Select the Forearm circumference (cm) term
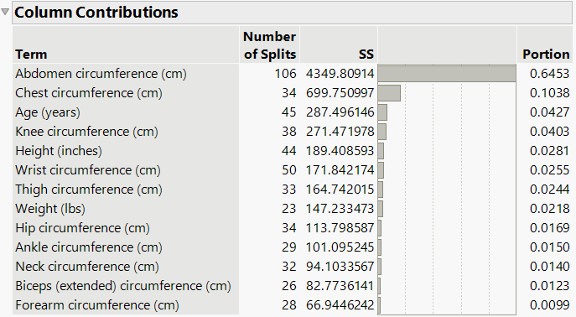Screen dimensions: 576x317 coord(97,305)
